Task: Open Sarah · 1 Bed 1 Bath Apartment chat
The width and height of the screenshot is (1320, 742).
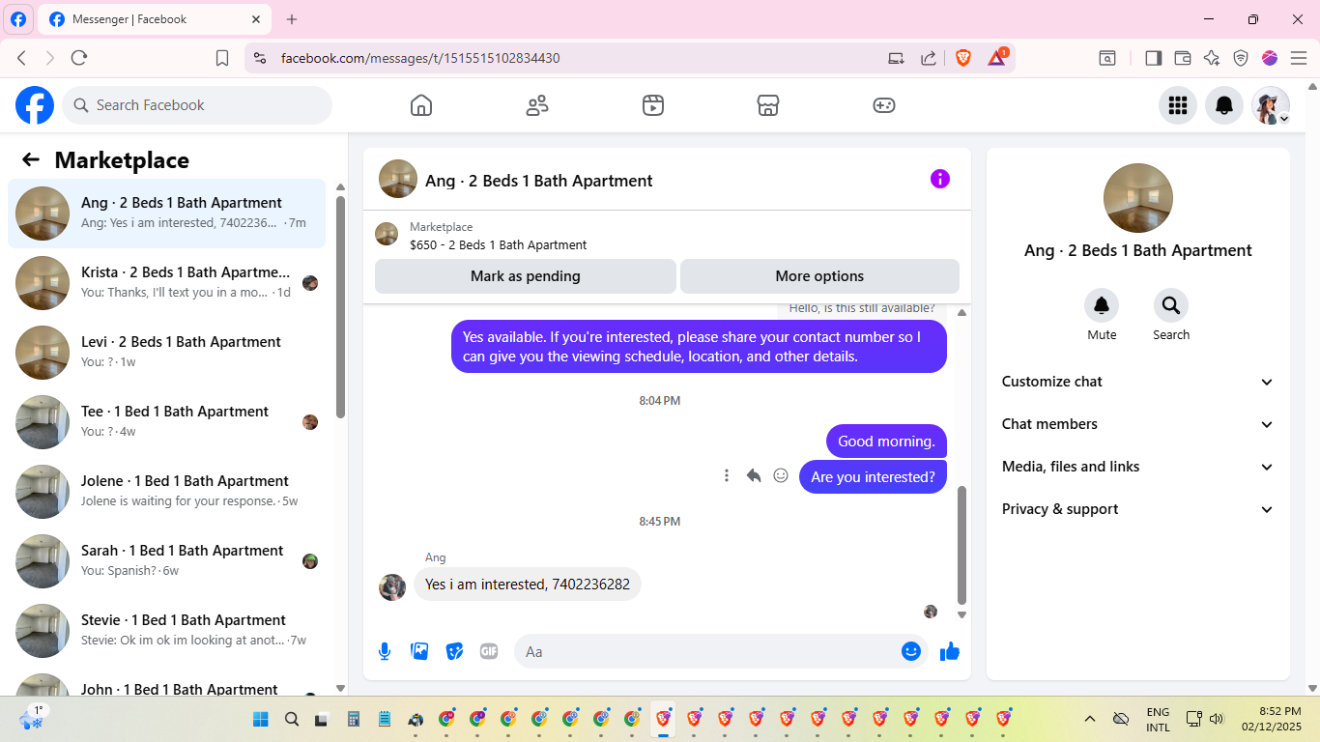Action: click(167, 561)
